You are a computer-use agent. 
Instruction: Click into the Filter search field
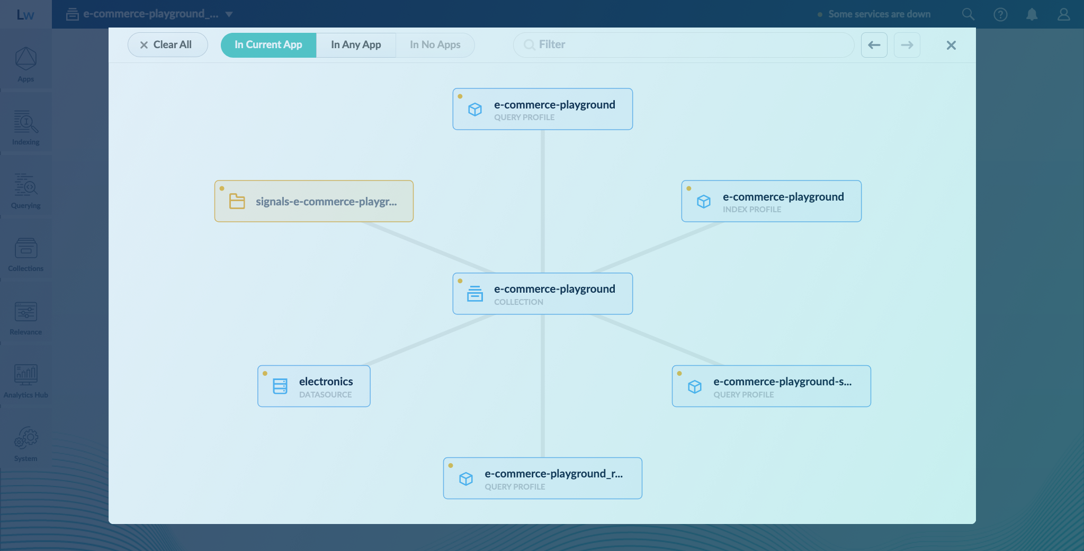(x=683, y=45)
